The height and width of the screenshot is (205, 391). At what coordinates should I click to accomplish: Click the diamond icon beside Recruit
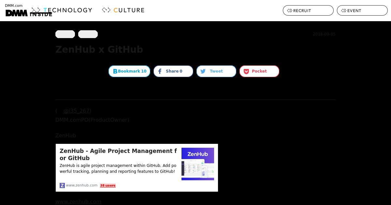click(x=289, y=10)
